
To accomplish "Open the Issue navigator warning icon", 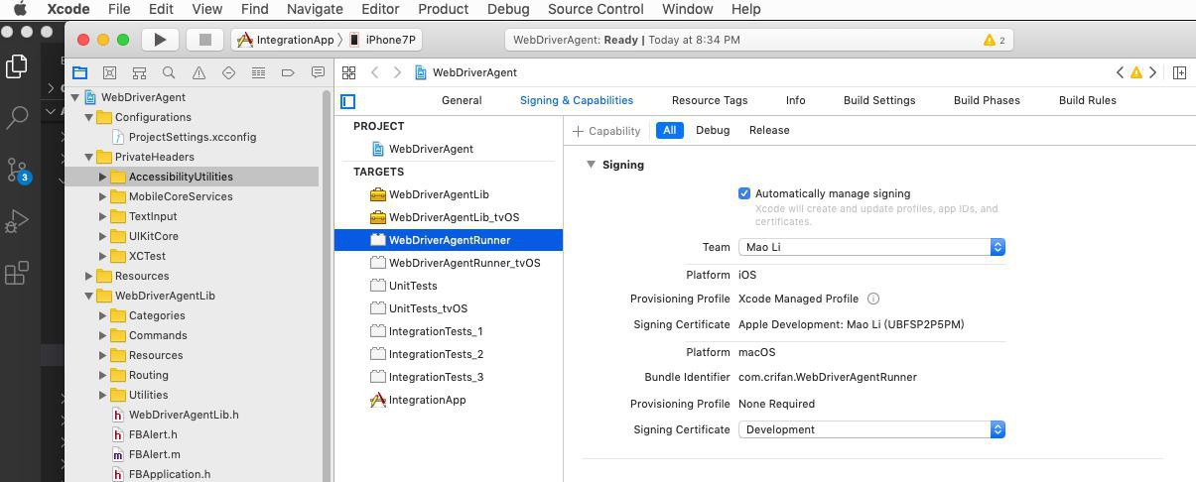I will tap(199, 72).
